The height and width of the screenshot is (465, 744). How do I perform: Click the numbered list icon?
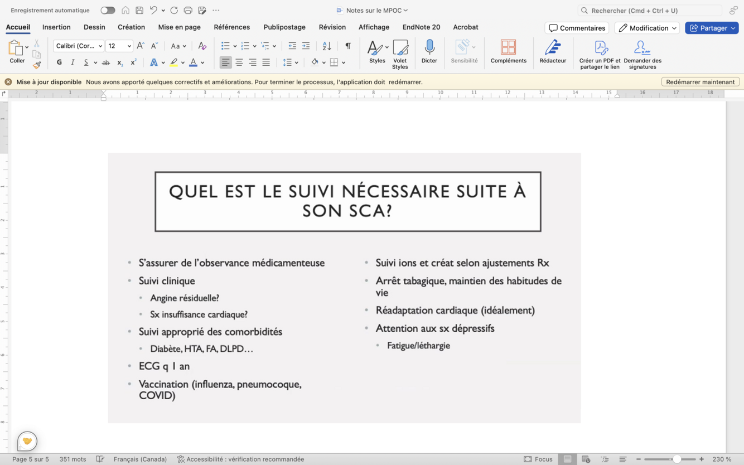(245, 46)
